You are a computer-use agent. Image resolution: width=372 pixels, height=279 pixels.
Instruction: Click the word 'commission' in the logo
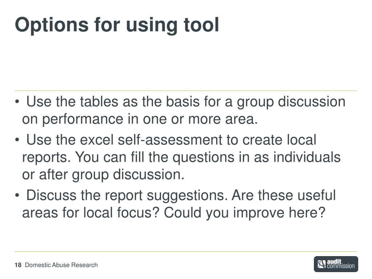point(341,266)
